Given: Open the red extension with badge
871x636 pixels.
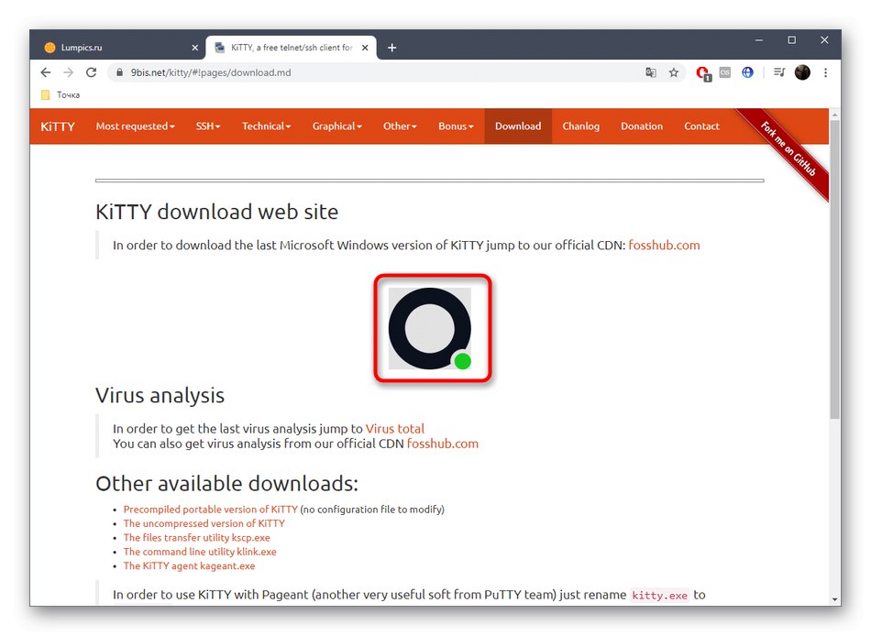Looking at the screenshot, I should [703, 73].
